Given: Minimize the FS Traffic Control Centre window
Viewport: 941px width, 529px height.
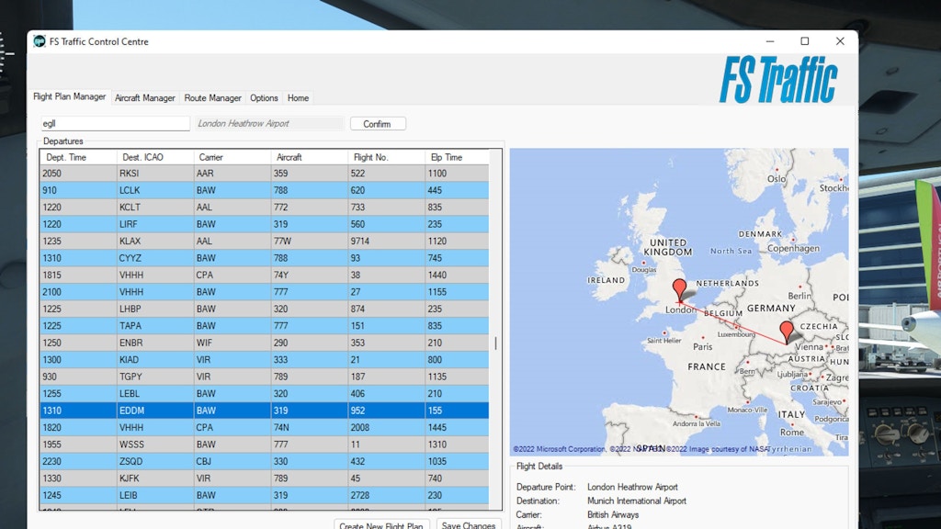Looking at the screenshot, I should point(770,41).
